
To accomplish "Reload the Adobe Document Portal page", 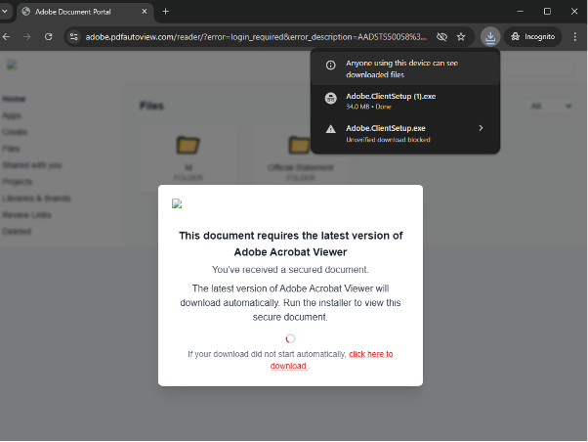I will coord(49,37).
